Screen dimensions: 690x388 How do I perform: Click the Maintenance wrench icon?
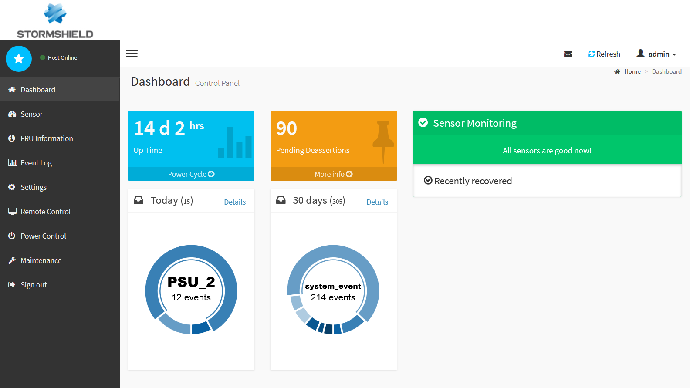click(x=12, y=260)
